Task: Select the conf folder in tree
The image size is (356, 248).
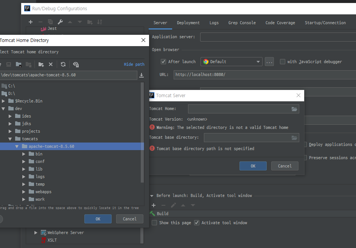Action: click(x=40, y=161)
